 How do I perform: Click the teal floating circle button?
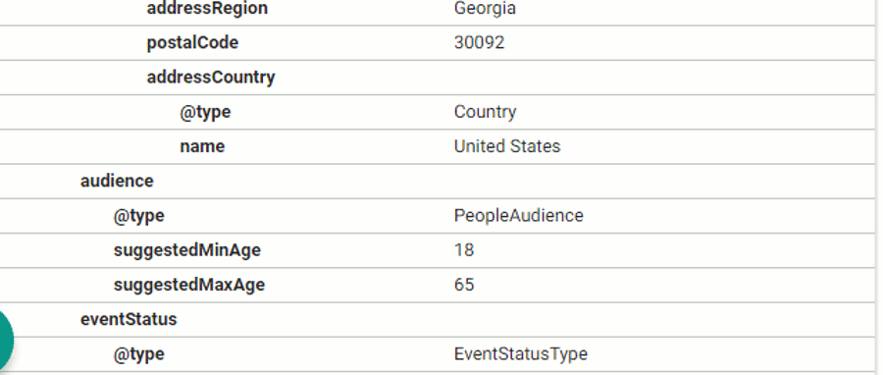coord(5,341)
